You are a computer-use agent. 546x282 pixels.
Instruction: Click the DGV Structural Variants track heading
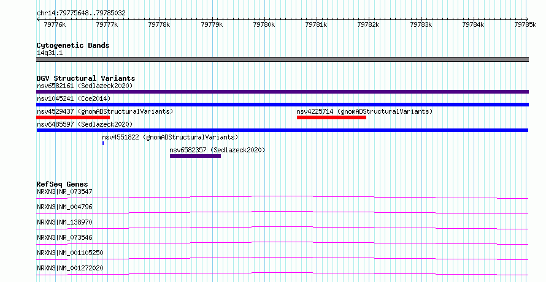(86, 78)
